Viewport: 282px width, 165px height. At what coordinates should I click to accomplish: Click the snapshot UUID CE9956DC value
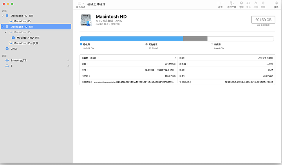249,82
